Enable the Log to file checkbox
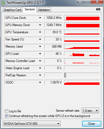This screenshot has width=104, height=129. [6, 111]
